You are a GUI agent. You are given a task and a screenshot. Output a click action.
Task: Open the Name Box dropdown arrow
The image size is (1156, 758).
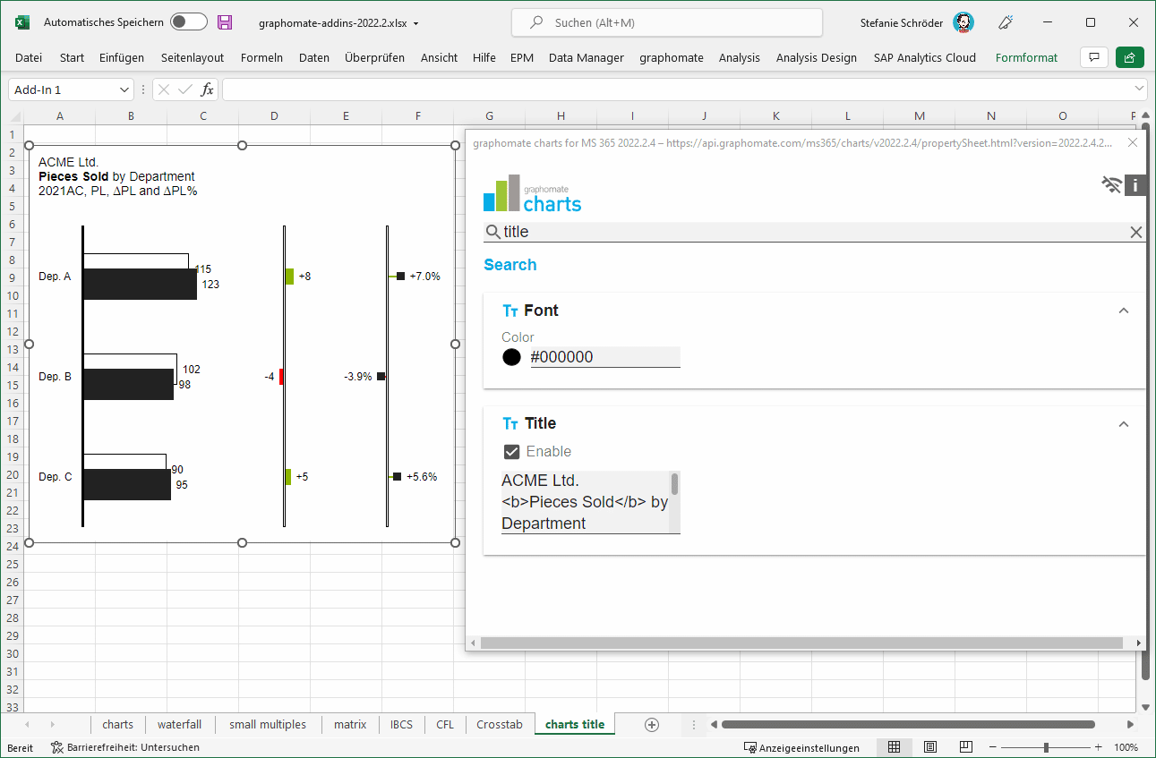click(124, 89)
